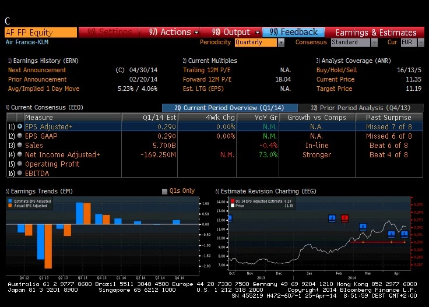The width and height of the screenshot is (429, 307).
Task: Click the Growth vs Comps column header
Action: click(x=317, y=117)
